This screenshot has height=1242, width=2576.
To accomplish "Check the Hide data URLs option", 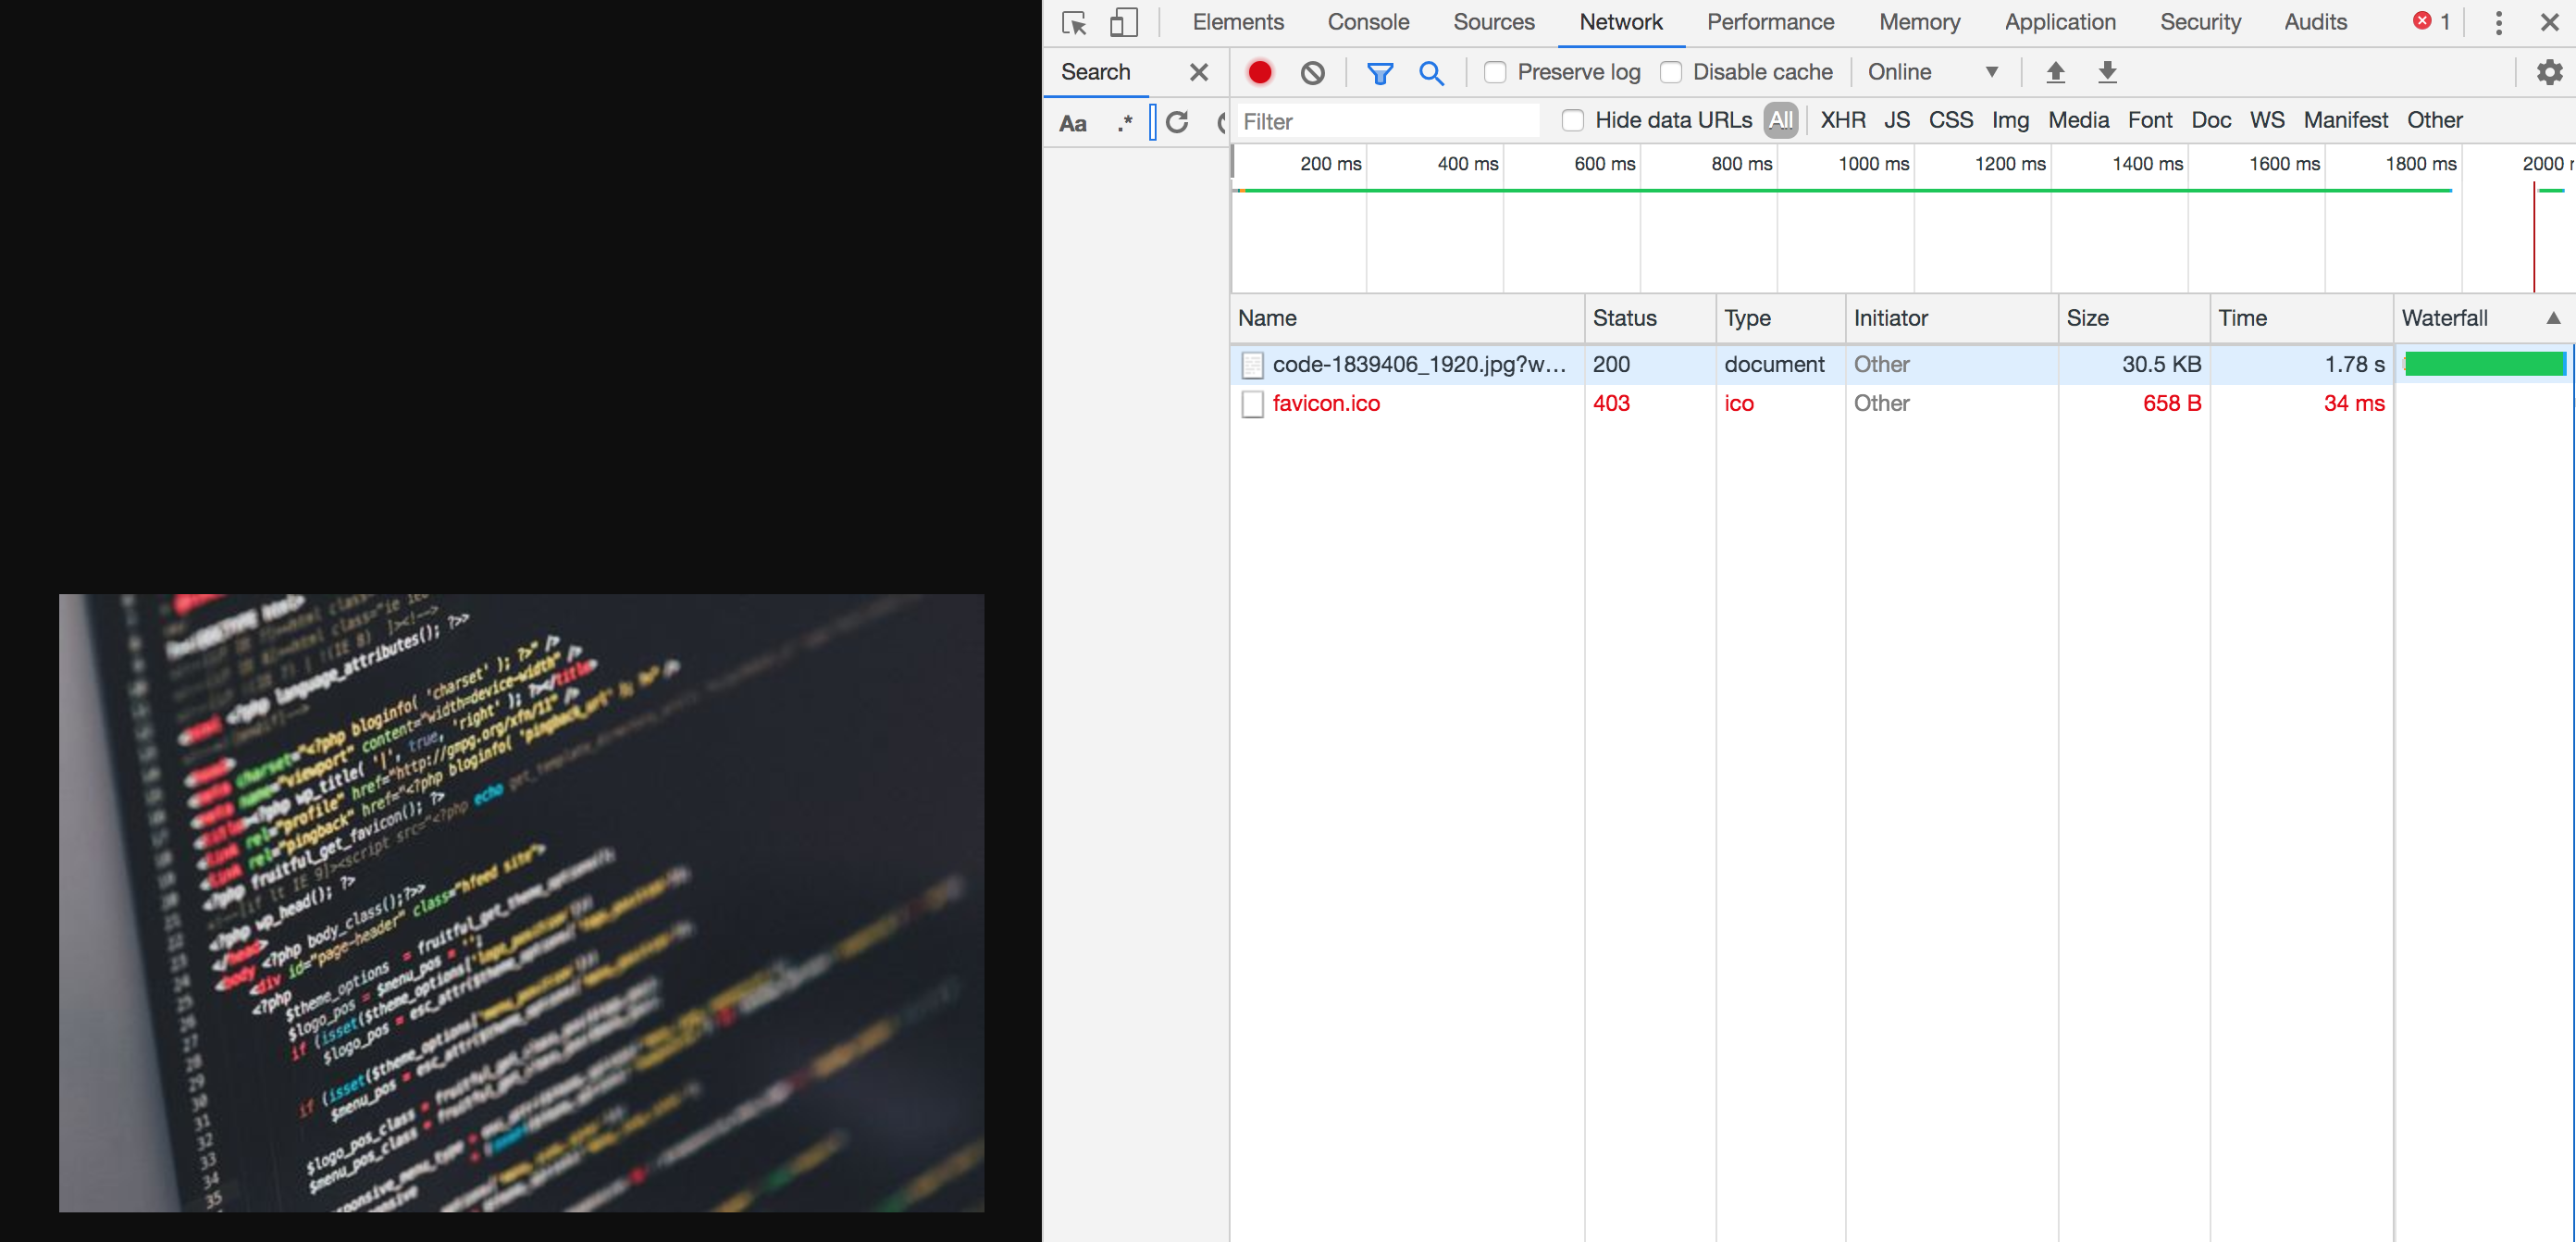I will point(1573,120).
